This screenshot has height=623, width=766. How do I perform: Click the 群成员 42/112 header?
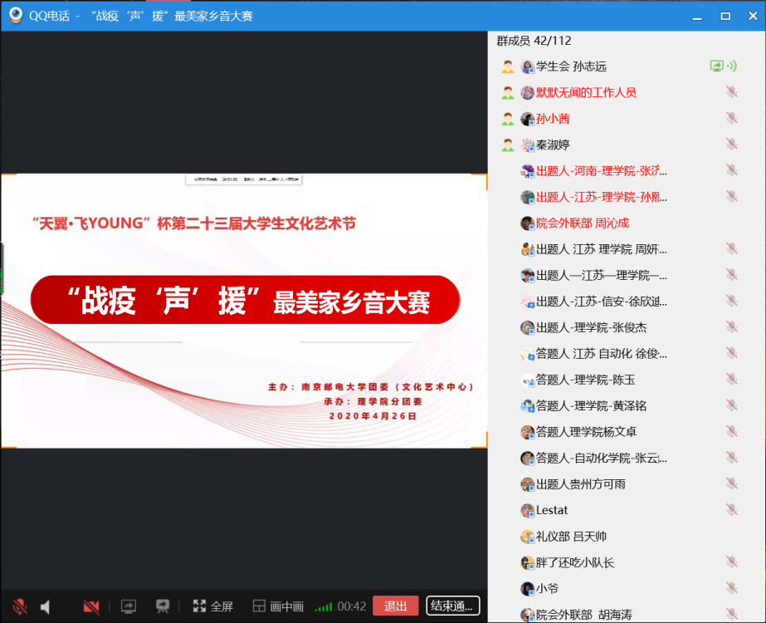[x=534, y=41]
